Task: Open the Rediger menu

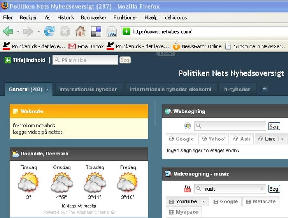Action: pyautogui.click(x=28, y=18)
